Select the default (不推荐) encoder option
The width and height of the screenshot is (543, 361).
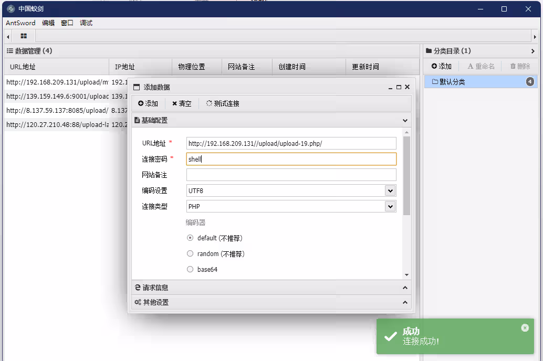tap(190, 238)
